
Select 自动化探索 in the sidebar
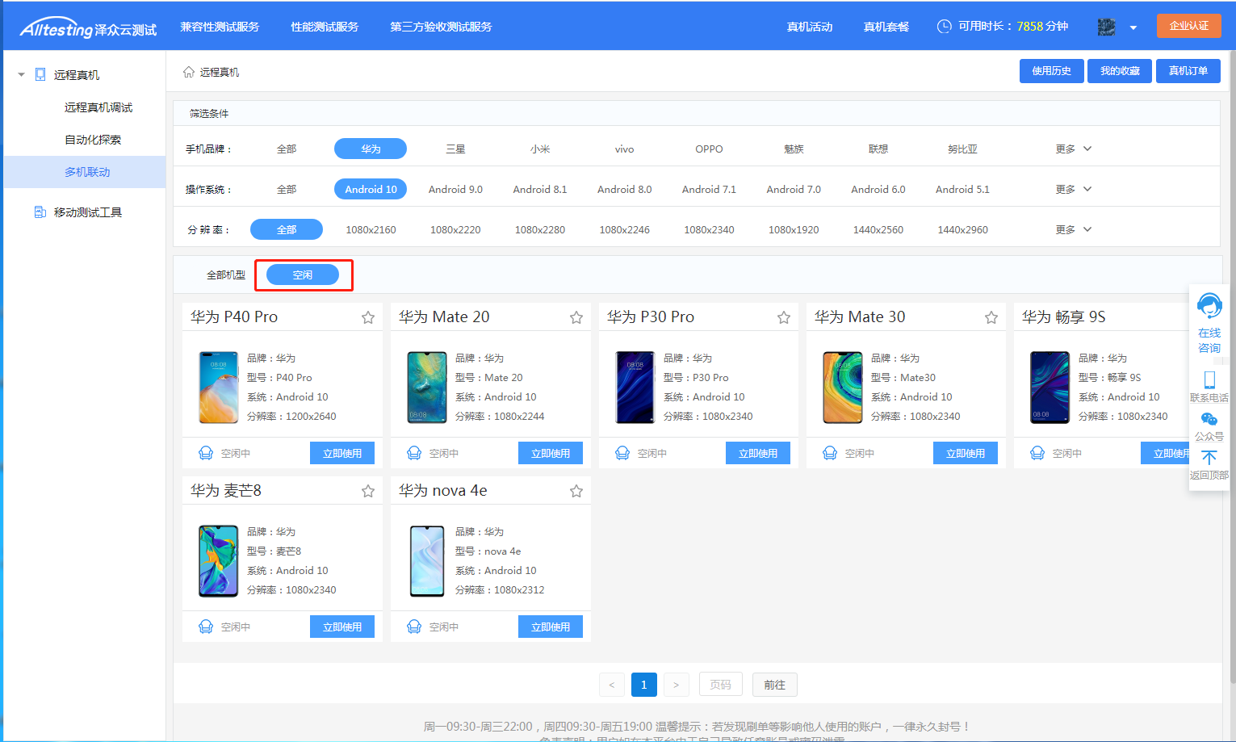93,140
